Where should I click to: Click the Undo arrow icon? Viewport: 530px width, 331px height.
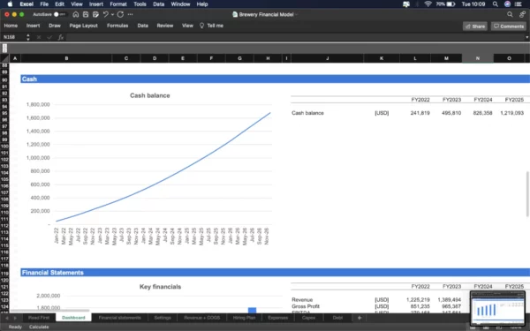[x=106, y=14]
